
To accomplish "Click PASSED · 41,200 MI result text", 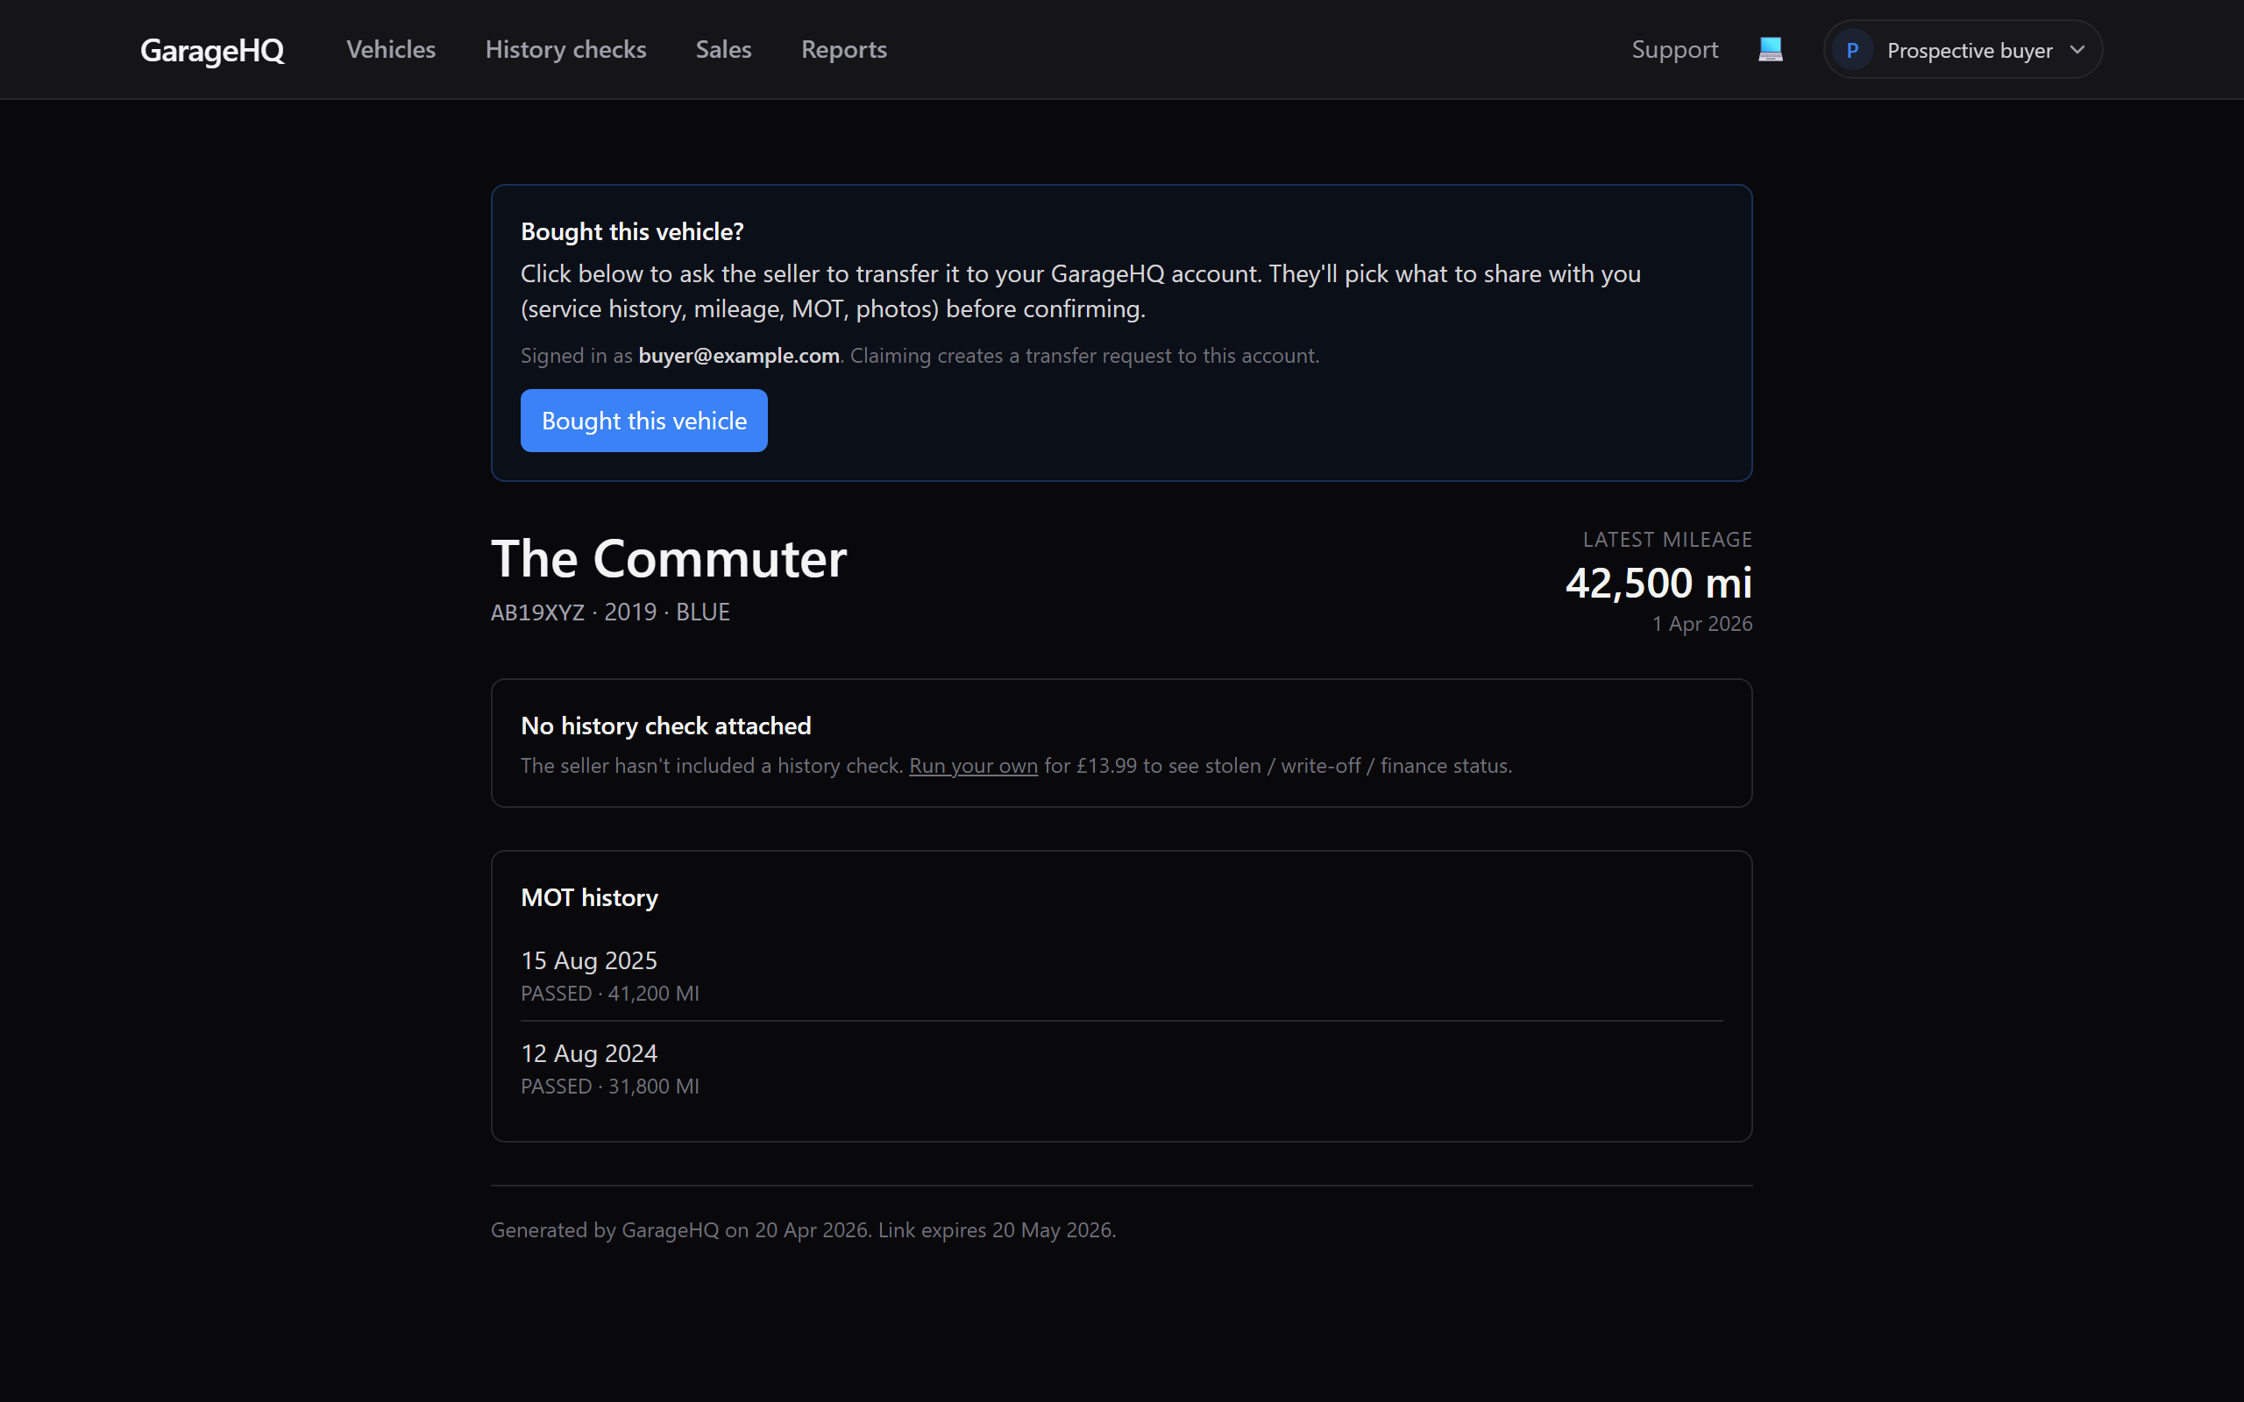I will (x=610, y=994).
